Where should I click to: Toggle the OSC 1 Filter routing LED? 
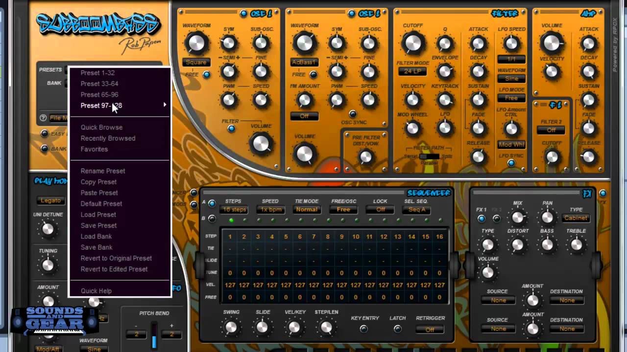(x=231, y=129)
